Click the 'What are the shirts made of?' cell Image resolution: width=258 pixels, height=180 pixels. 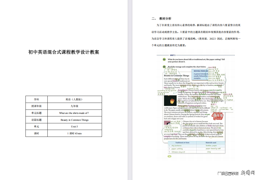click(x=74, y=113)
